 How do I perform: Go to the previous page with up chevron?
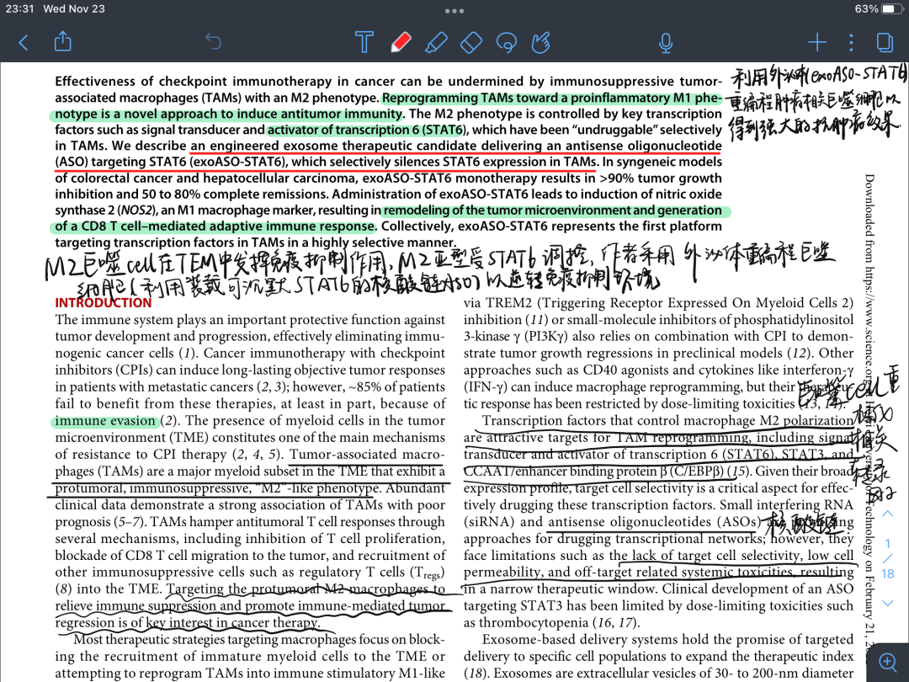[888, 514]
